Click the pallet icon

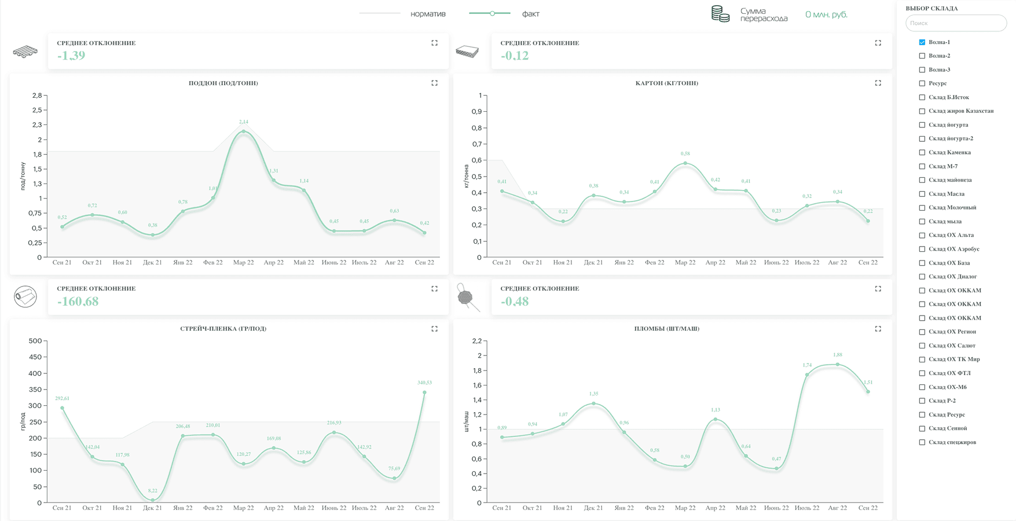[25, 52]
